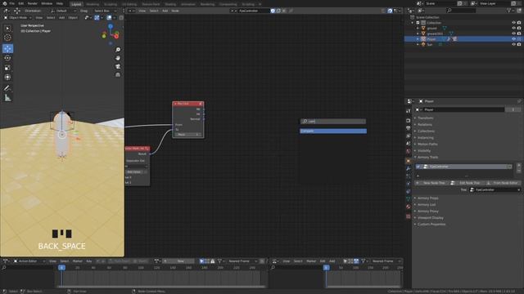Open the Material properties tab icon
Image resolution: width=524 pixels, height=294 pixels.
click(x=408, y=207)
